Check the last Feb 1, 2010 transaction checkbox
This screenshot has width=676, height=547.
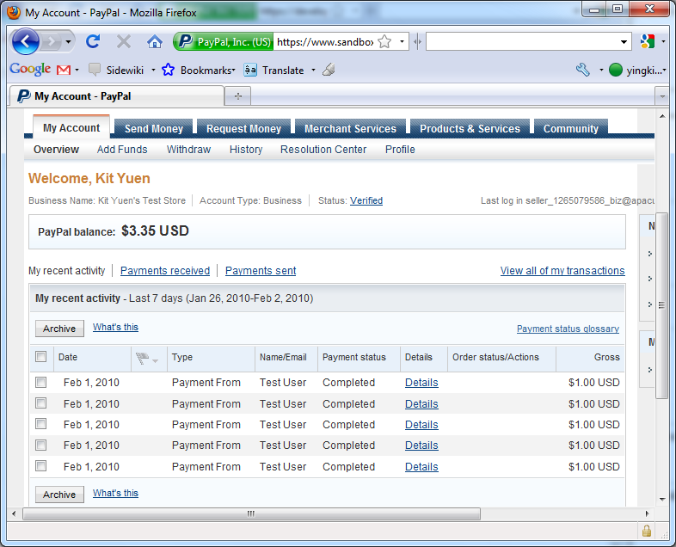(40, 466)
